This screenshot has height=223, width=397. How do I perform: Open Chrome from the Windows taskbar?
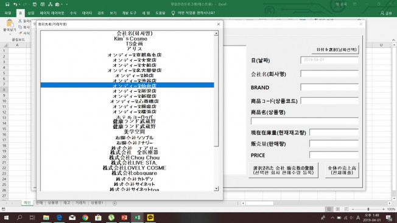click(85, 218)
